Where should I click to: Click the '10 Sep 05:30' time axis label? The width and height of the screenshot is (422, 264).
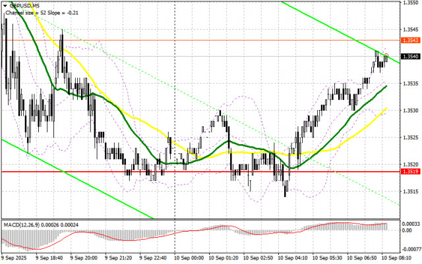pos(327,258)
